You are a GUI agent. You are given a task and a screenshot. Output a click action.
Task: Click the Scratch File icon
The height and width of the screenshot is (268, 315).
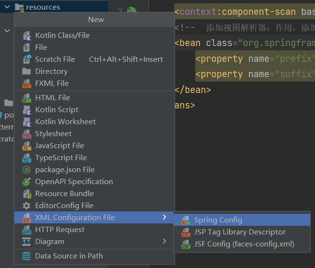26,59
